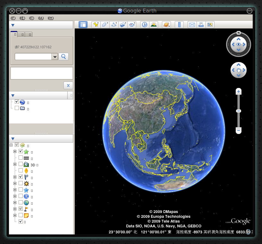The image size is (262, 244).
Task: Click the print toolbar icon
Action: [201, 25]
